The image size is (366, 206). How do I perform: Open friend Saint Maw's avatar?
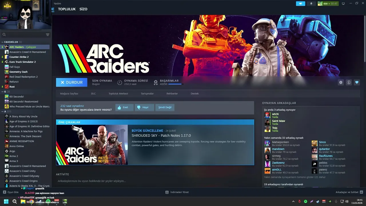click(x=267, y=122)
